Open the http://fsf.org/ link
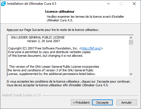The width and height of the screenshot is (141, 109). pyautogui.click(x=91, y=48)
